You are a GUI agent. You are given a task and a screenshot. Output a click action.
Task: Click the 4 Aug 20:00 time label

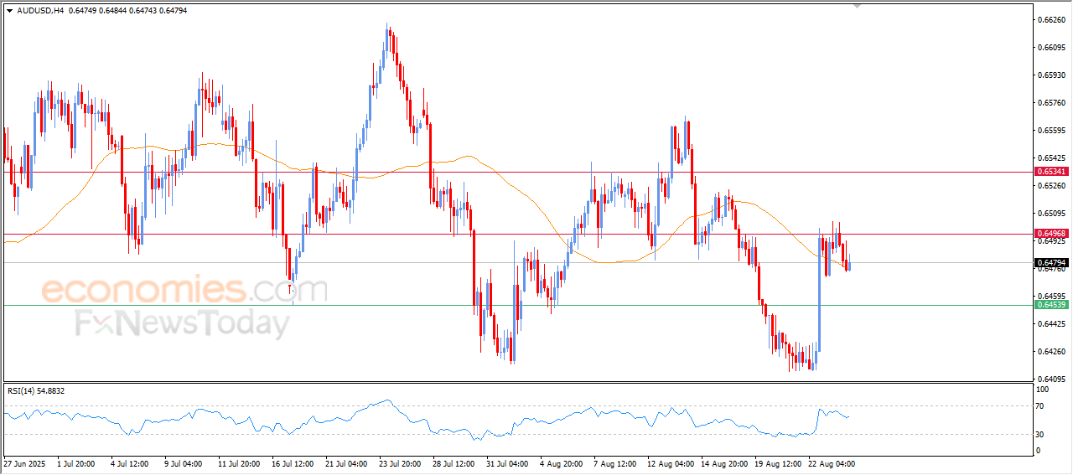coord(562,462)
